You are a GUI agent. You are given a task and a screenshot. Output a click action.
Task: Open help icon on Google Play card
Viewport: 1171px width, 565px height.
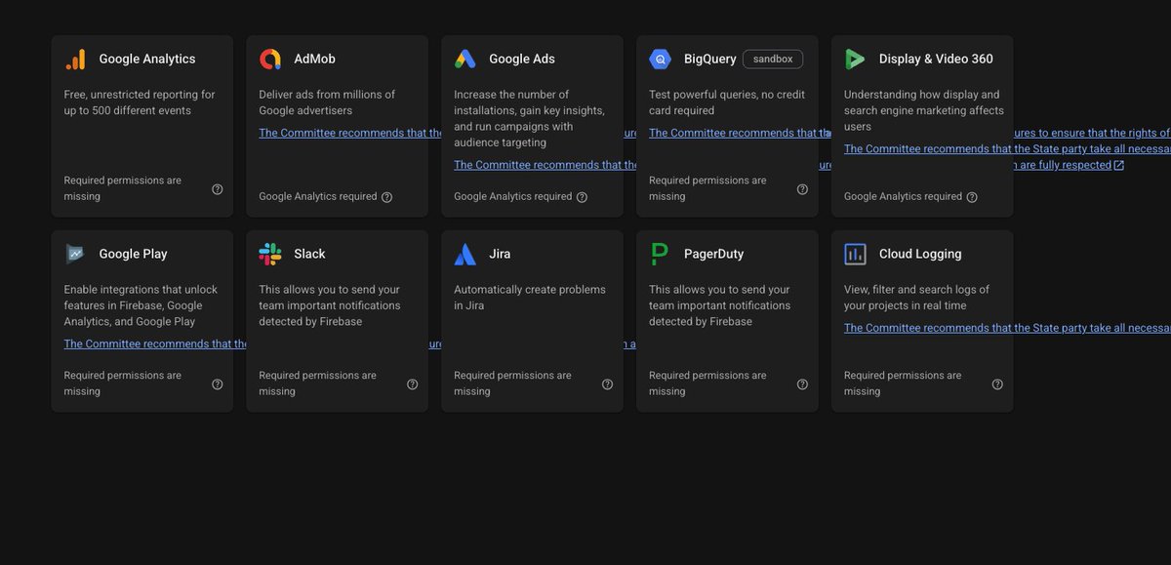218,384
